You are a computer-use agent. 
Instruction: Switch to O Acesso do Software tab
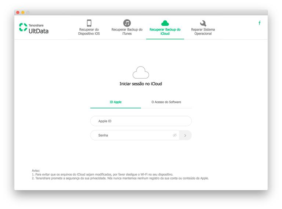(x=166, y=102)
